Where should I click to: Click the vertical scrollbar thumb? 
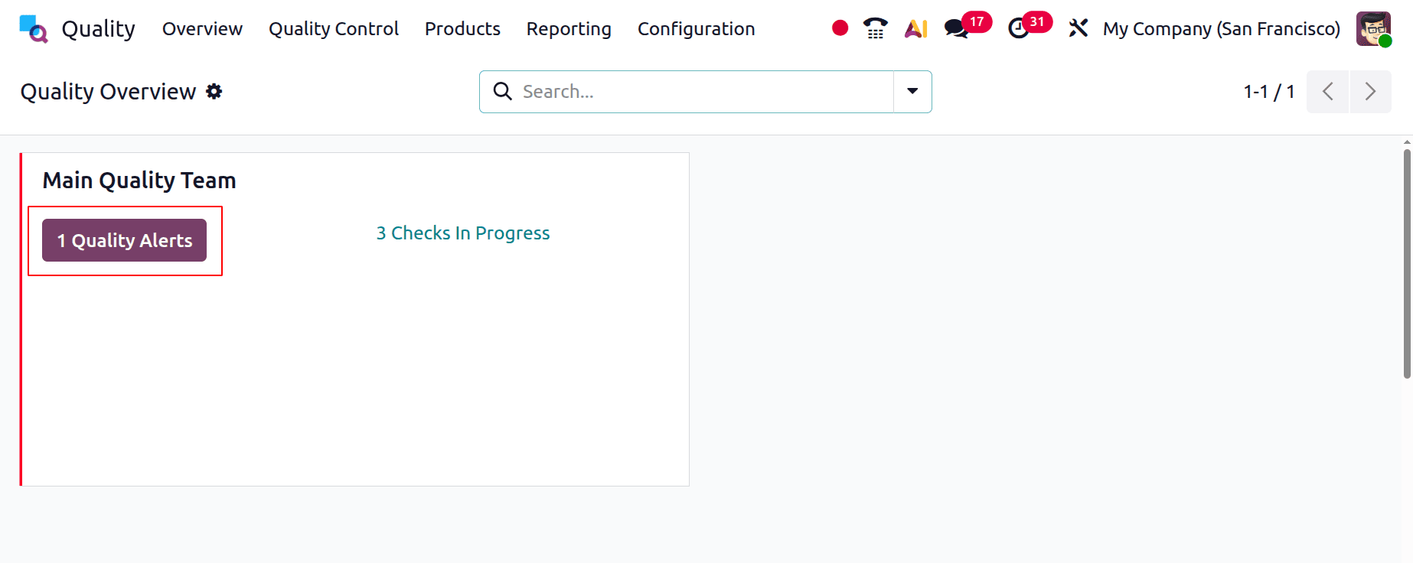click(1407, 264)
